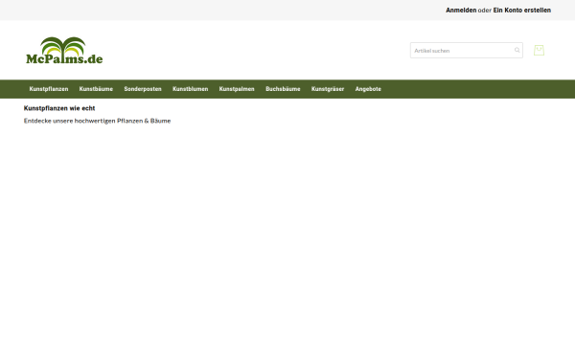Image resolution: width=575 pixels, height=359 pixels.
Task: Open the Kunstbäume menu item
Action: (x=96, y=89)
